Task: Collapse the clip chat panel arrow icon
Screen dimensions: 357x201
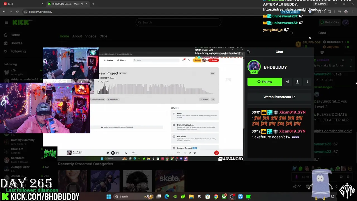Action: pyautogui.click(x=249, y=52)
